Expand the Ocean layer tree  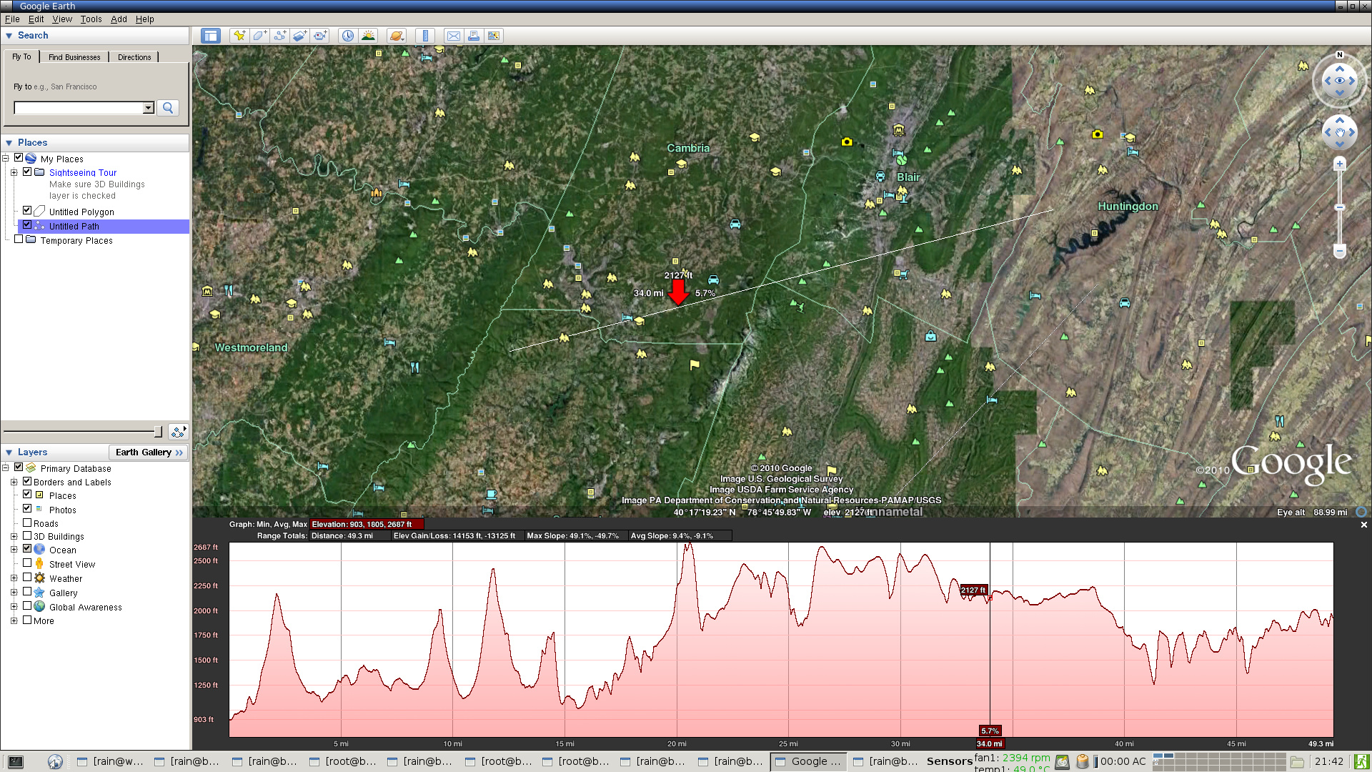(x=14, y=550)
